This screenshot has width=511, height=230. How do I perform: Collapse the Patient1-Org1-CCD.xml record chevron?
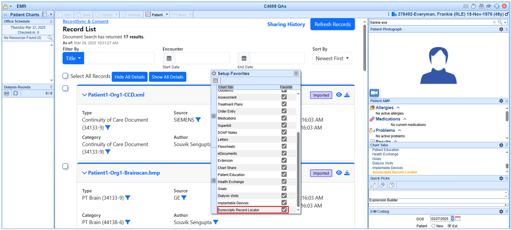(85, 95)
